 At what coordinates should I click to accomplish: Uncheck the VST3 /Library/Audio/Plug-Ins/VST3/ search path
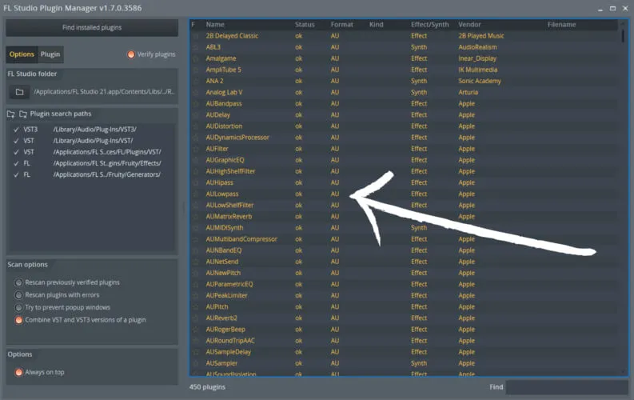[x=16, y=129]
